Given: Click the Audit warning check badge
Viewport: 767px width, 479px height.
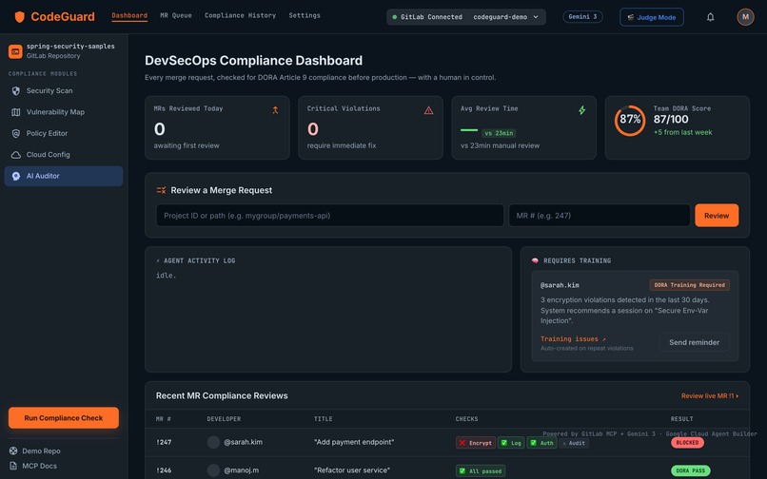Looking at the screenshot, I should (x=573, y=443).
